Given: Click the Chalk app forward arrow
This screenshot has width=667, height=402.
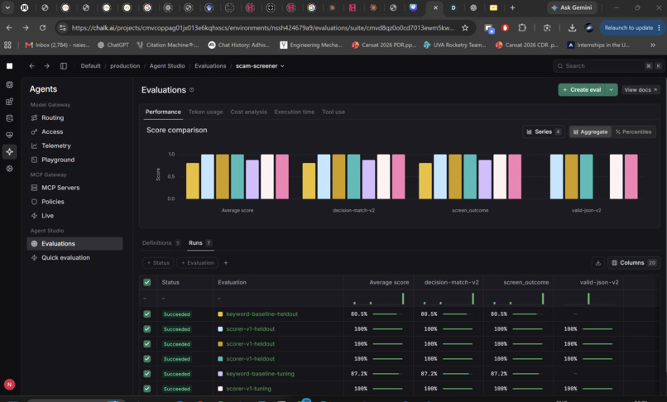Looking at the screenshot, I should pos(47,66).
